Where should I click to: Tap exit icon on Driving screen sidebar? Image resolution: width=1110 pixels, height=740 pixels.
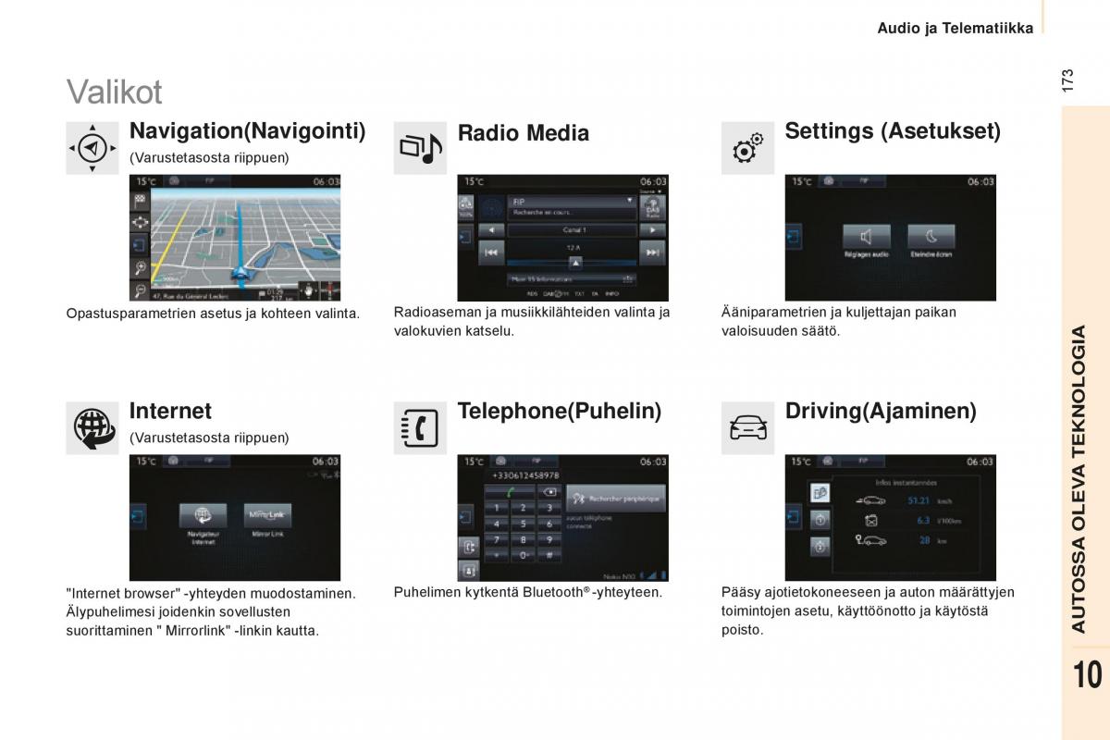tap(795, 518)
